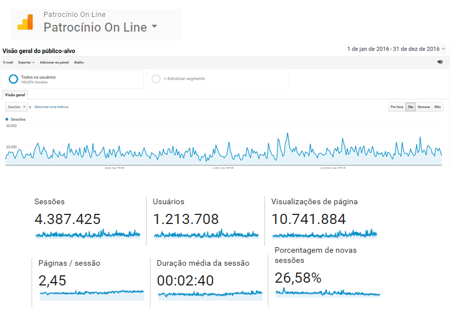
Task: Switch chart granularity to Por hora
Action: tap(397, 107)
